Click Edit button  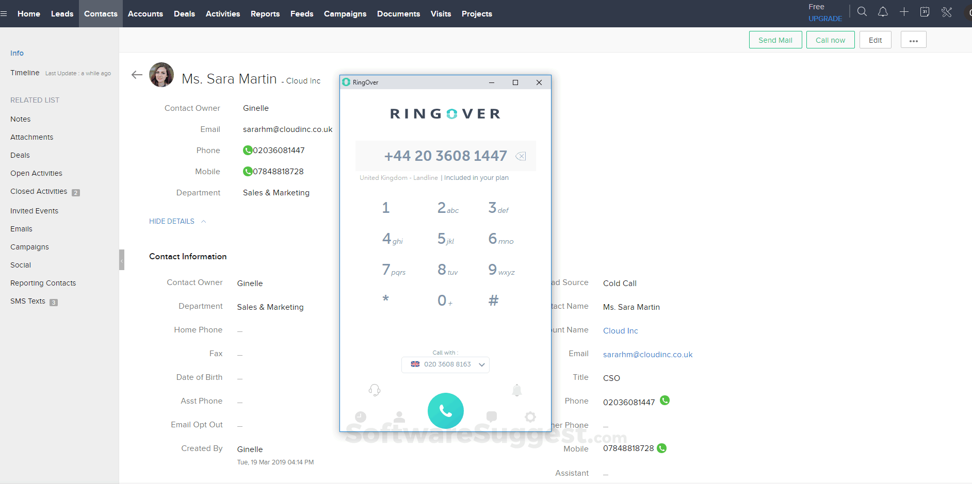tap(876, 40)
